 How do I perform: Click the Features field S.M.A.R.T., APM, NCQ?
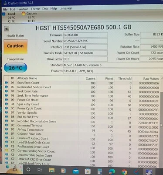click(113, 71)
